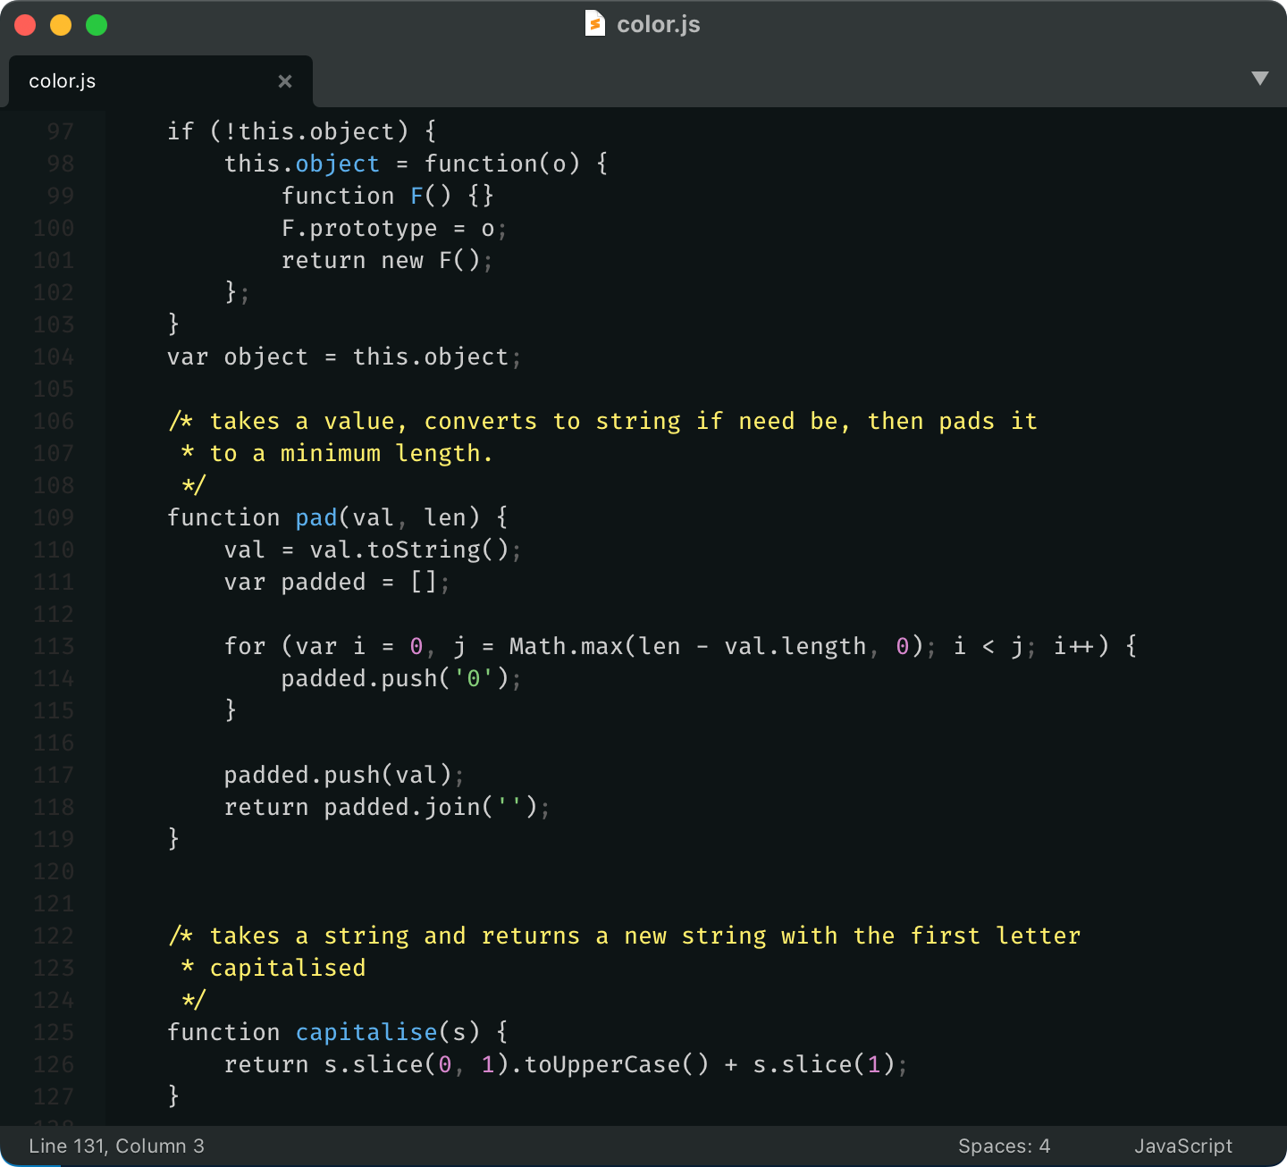The height and width of the screenshot is (1167, 1287).
Task: Click toUpperCase on line 126
Action: point(602,1064)
